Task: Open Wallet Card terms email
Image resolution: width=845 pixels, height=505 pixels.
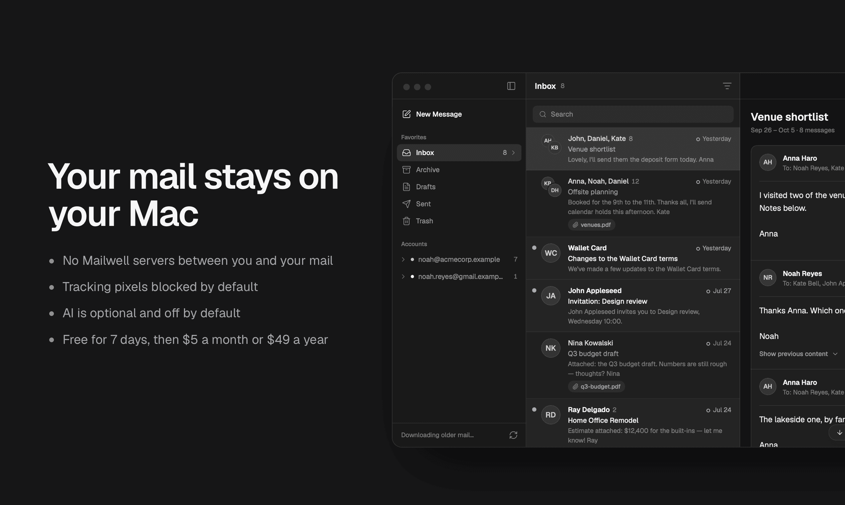Action: click(633, 258)
